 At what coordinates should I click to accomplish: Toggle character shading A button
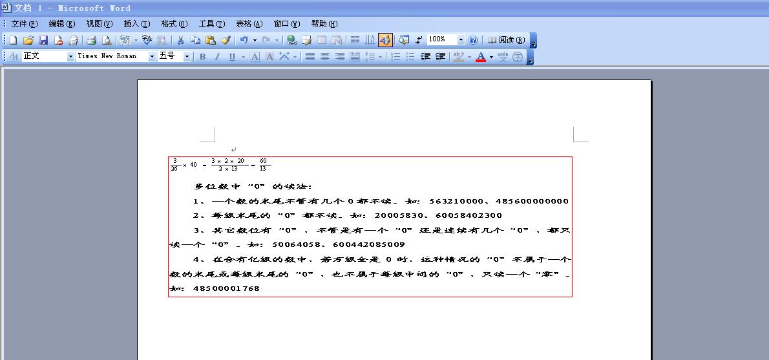269,56
